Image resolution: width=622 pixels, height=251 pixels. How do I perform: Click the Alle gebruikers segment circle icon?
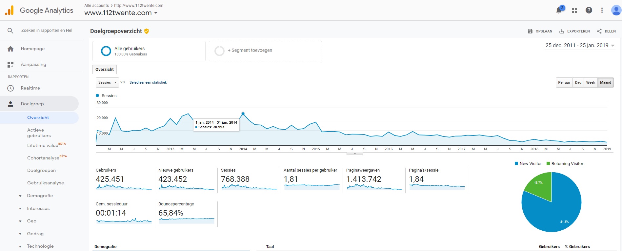(106, 51)
